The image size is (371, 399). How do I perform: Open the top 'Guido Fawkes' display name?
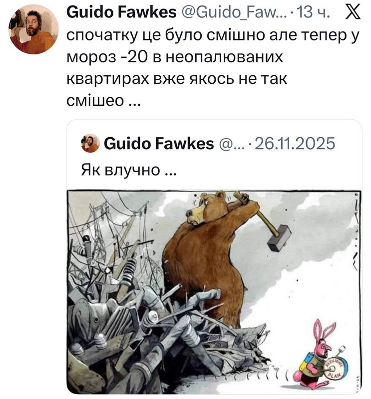121,12
